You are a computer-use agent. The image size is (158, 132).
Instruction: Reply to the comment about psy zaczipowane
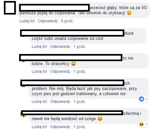tap(60, 102)
